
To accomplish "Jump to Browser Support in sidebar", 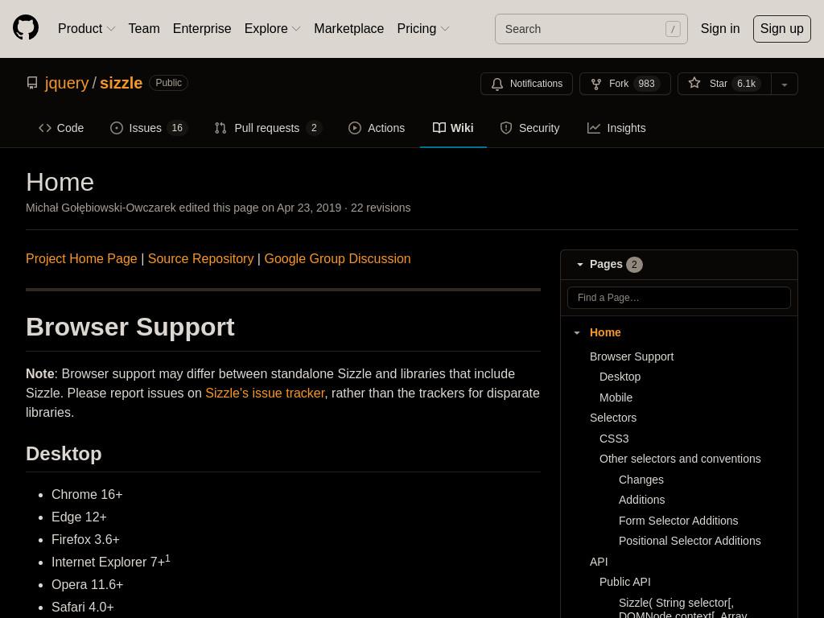I will click(x=632, y=356).
